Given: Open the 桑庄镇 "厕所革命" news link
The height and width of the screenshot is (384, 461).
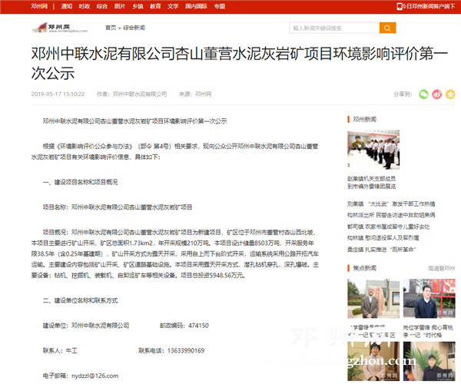Looking at the screenshot, I should coord(381,250).
